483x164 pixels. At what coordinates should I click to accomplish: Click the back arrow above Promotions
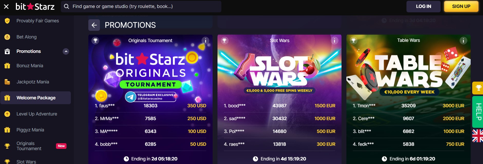[x=94, y=25]
